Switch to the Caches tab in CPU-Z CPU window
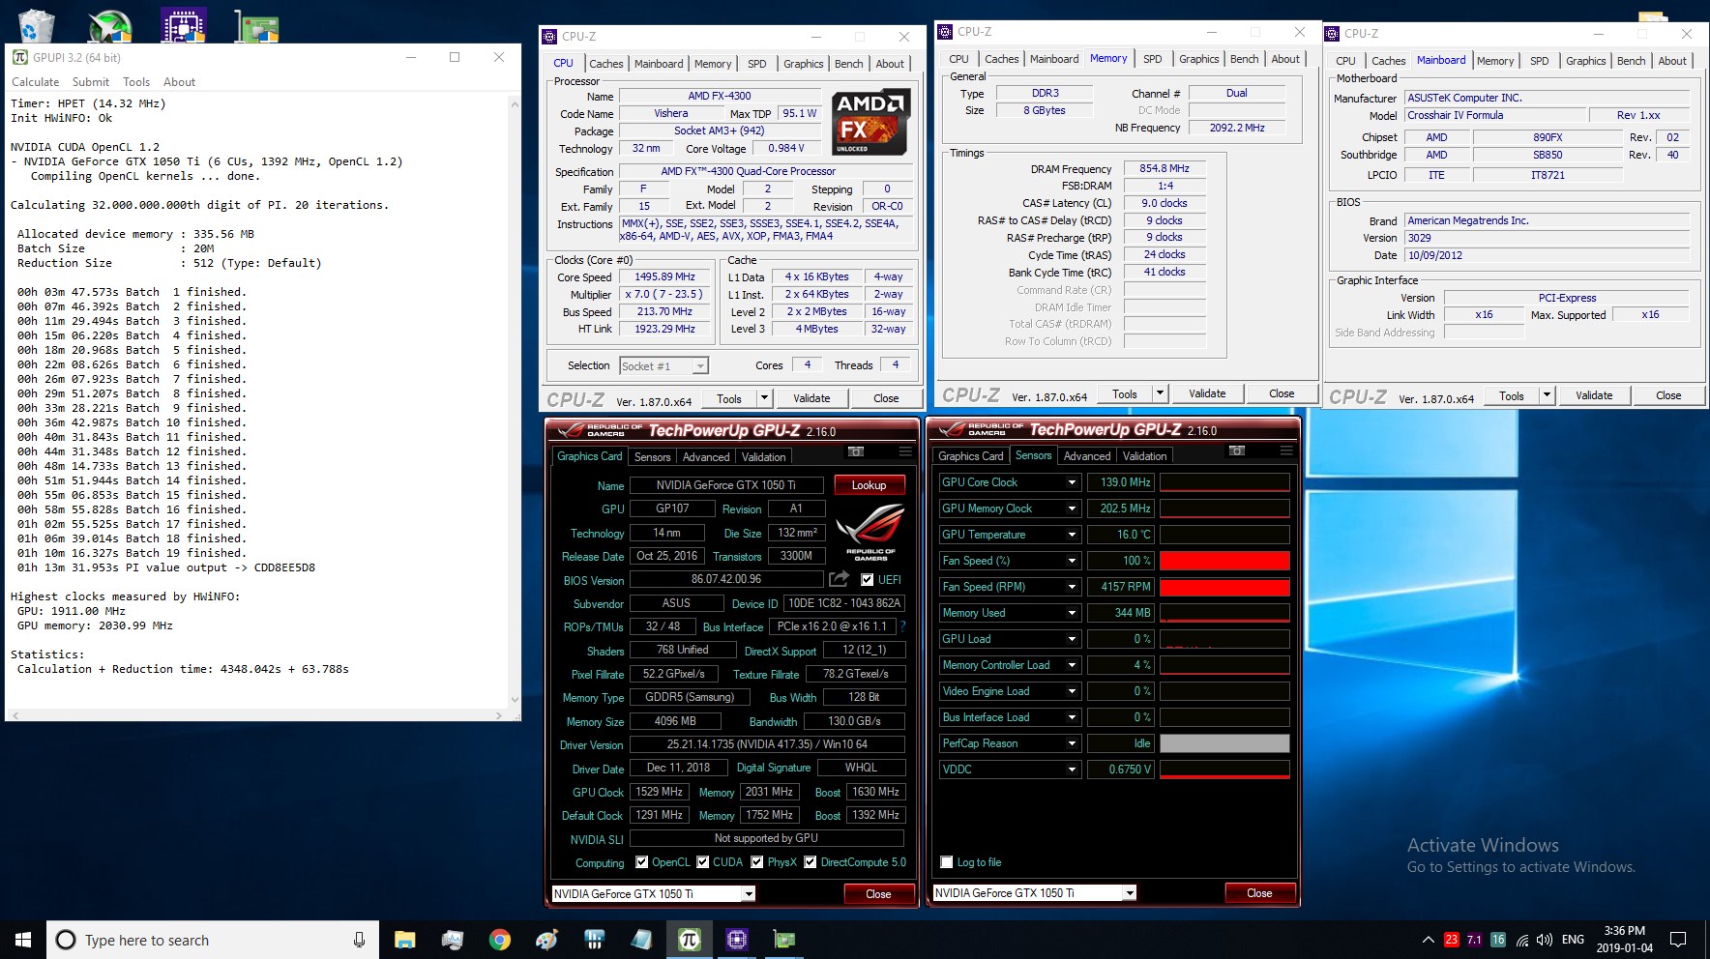Viewport: 1710px width, 959px height. (x=606, y=64)
